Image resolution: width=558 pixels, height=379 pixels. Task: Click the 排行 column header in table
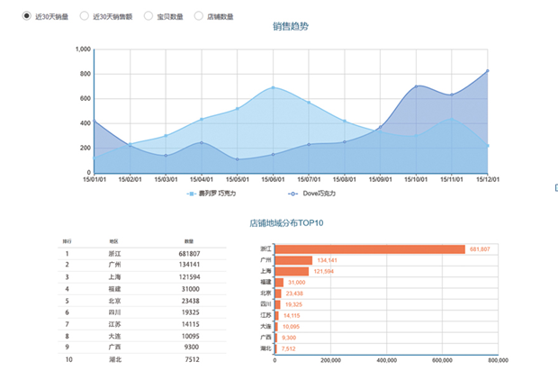point(67,241)
